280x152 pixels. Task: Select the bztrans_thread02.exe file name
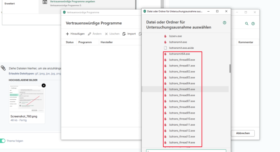(x=182, y=72)
